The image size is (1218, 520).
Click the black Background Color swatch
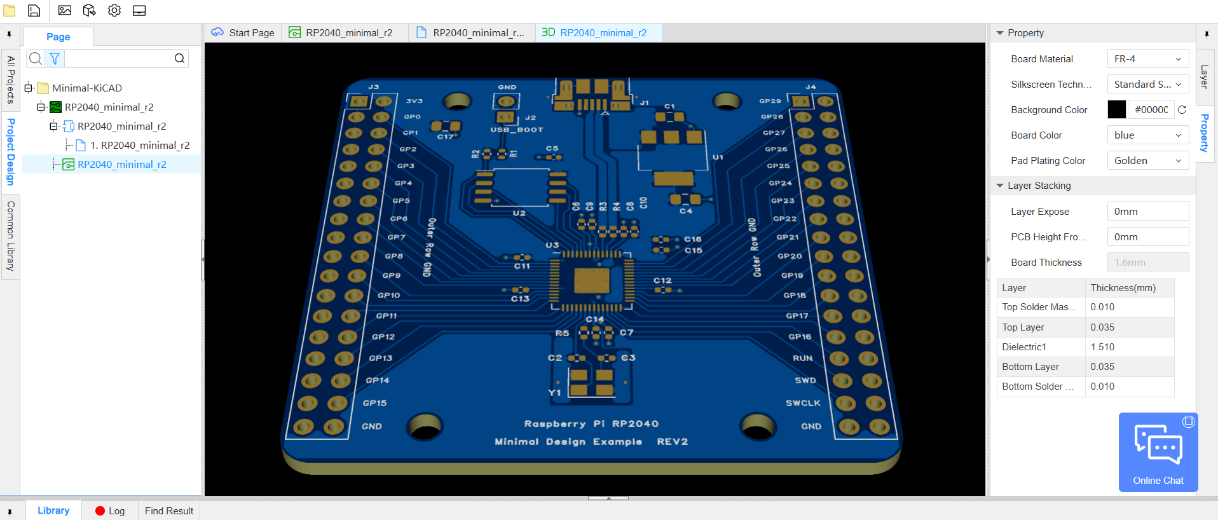1116,109
